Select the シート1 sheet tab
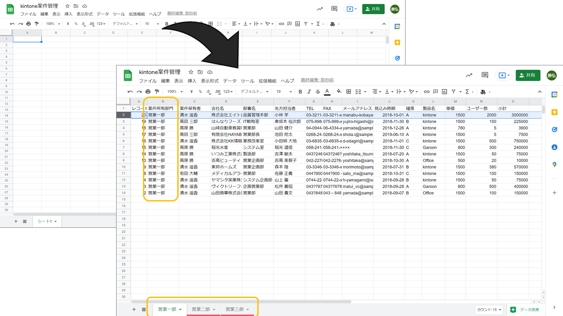563x316 pixels. (x=45, y=222)
